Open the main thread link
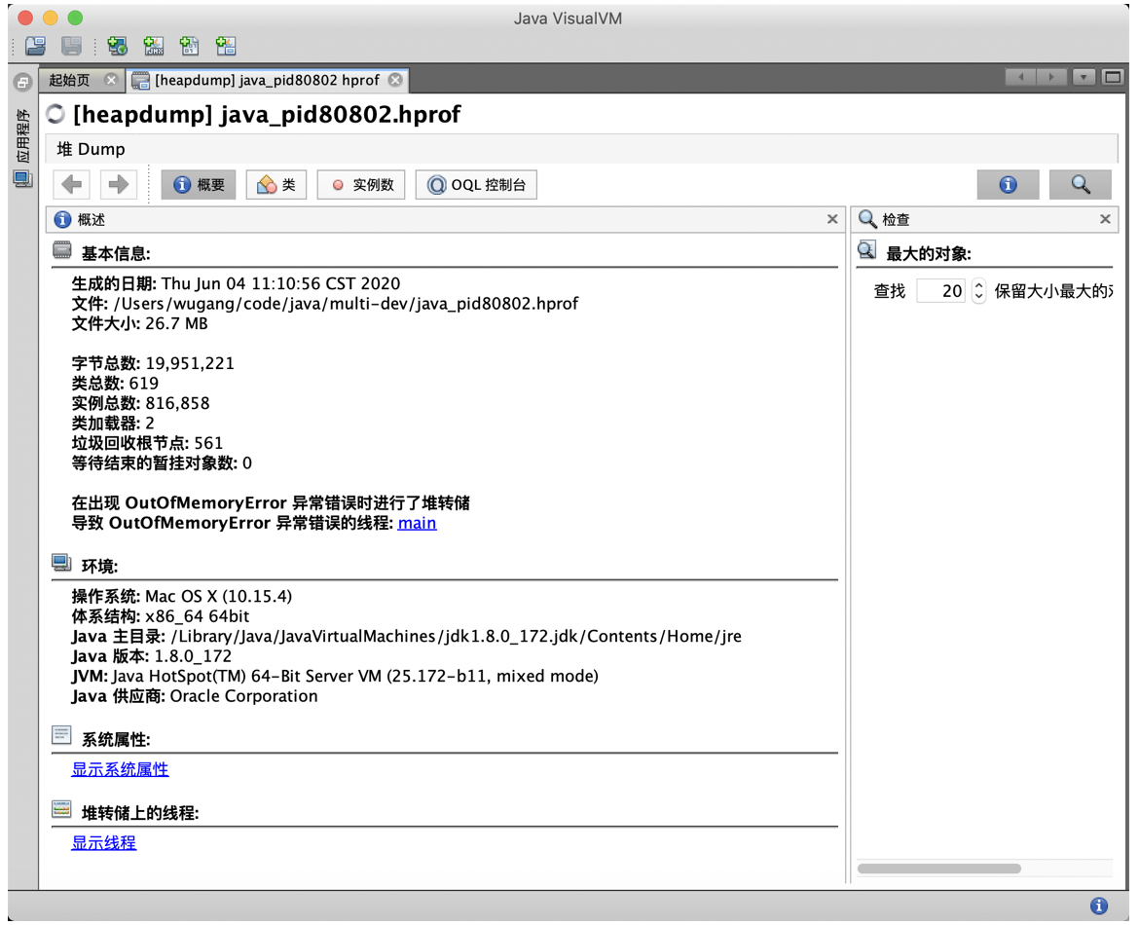 pyautogui.click(x=417, y=523)
